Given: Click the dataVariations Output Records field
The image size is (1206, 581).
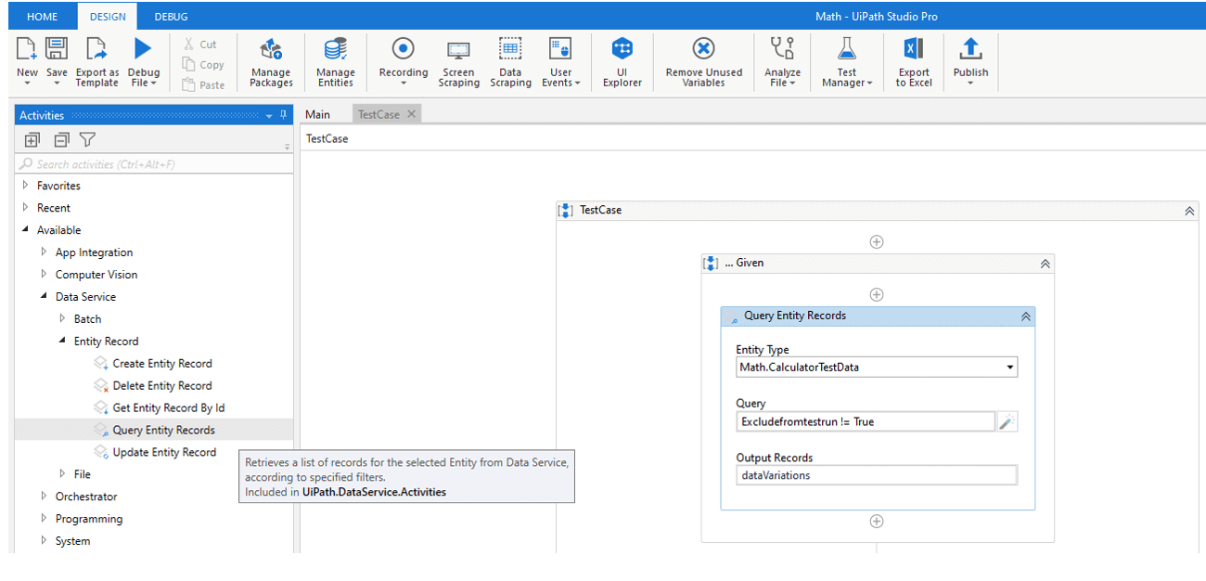Looking at the screenshot, I should click(876, 474).
